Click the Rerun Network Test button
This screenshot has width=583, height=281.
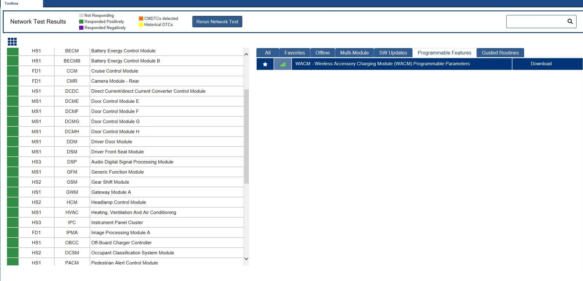coord(217,22)
